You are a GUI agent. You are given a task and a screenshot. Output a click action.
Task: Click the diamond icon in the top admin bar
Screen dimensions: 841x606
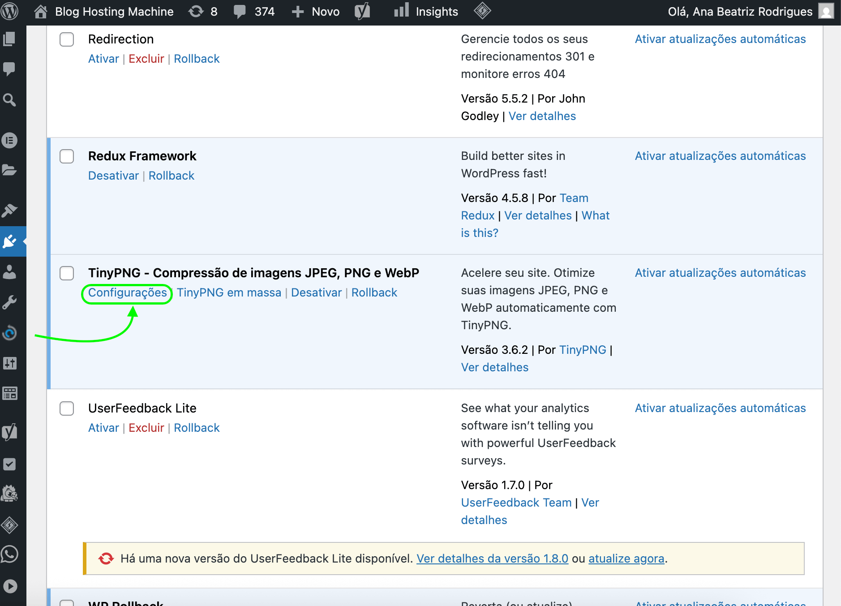point(482,11)
